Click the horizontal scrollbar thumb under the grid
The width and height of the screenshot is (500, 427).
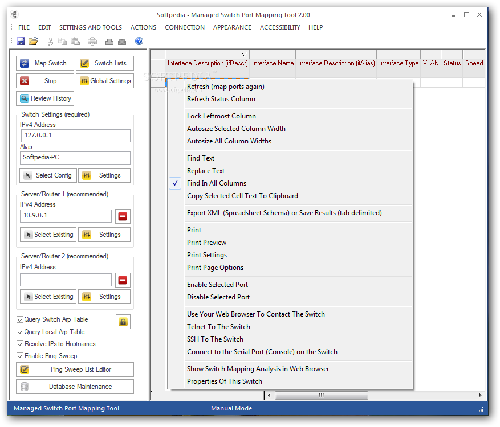[322, 396]
